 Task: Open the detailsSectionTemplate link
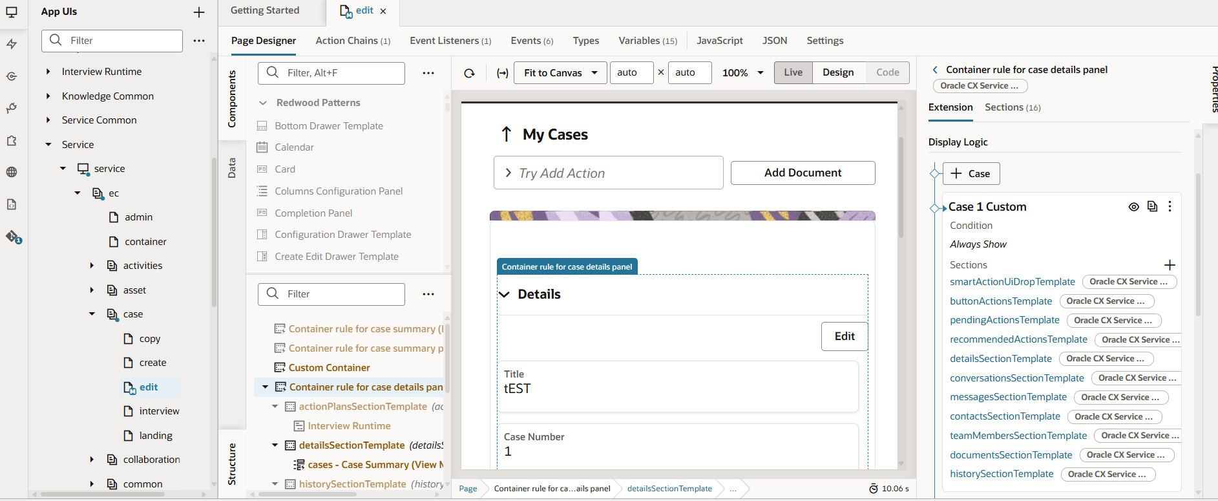(x=1001, y=359)
